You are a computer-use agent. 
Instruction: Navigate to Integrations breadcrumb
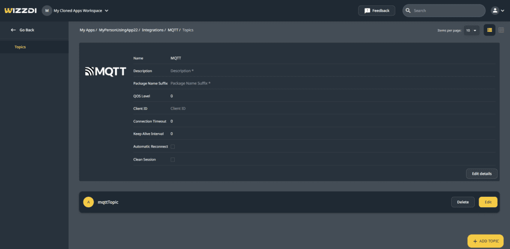[152, 30]
